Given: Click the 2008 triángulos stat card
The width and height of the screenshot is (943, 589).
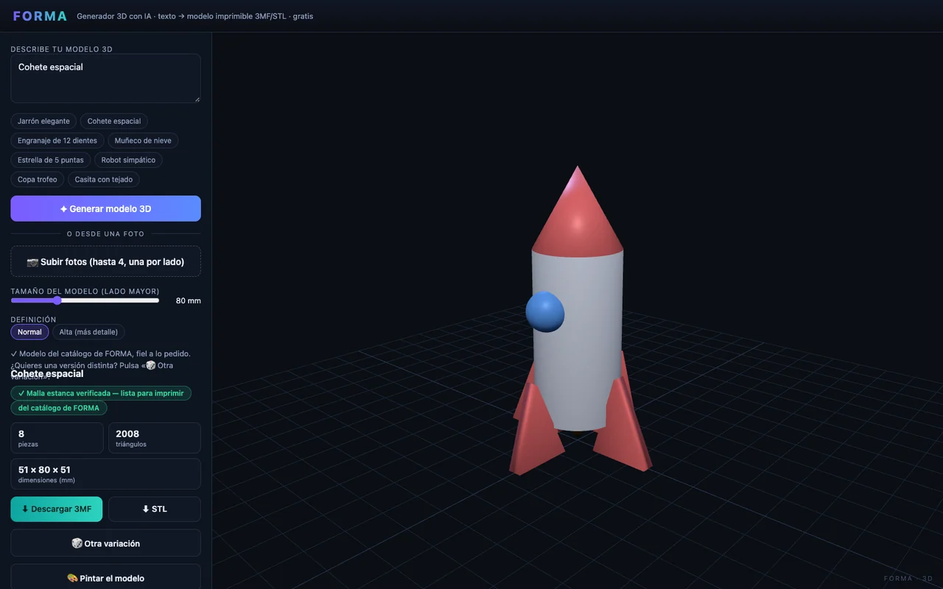Looking at the screenshot, I should tap(155, 438).
